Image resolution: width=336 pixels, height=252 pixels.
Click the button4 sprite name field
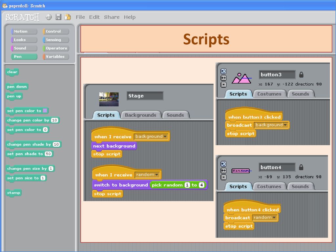[277, 167]
